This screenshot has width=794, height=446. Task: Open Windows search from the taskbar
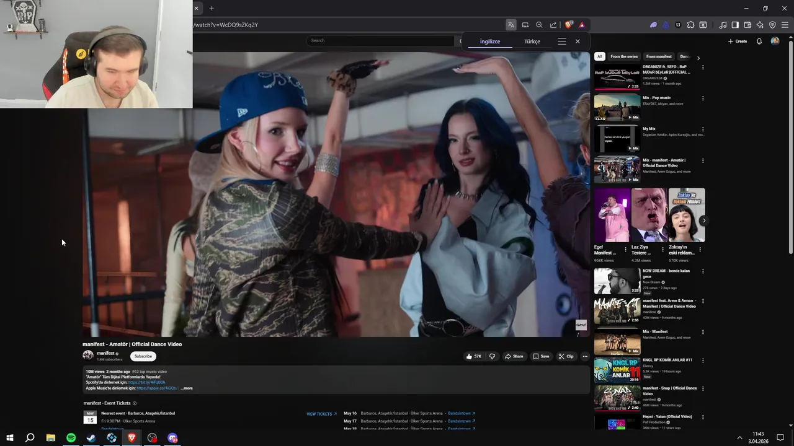(x=30, y=438)
